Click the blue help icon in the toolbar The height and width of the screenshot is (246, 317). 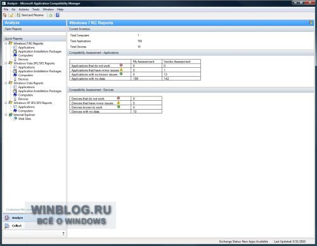pos(58,15)
